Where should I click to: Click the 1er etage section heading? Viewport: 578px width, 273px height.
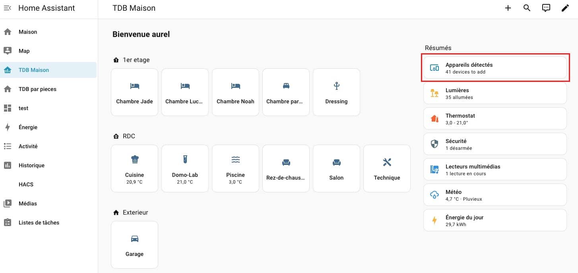(136, 60)
